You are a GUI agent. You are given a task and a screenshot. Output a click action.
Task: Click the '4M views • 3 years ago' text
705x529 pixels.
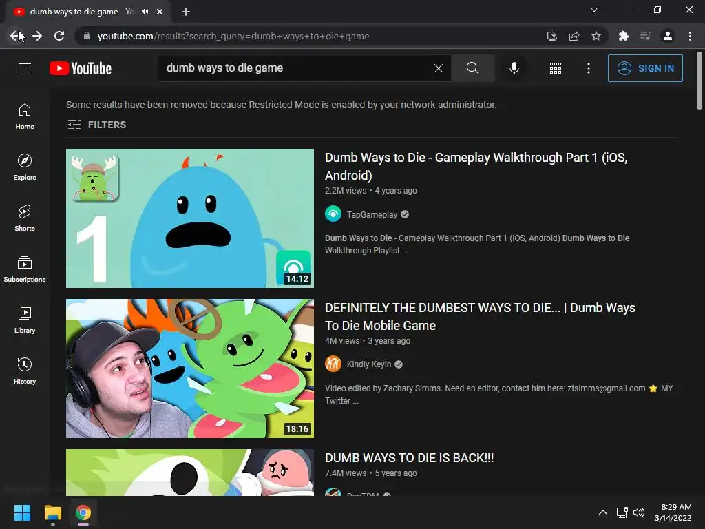click(x=368, y=341)
